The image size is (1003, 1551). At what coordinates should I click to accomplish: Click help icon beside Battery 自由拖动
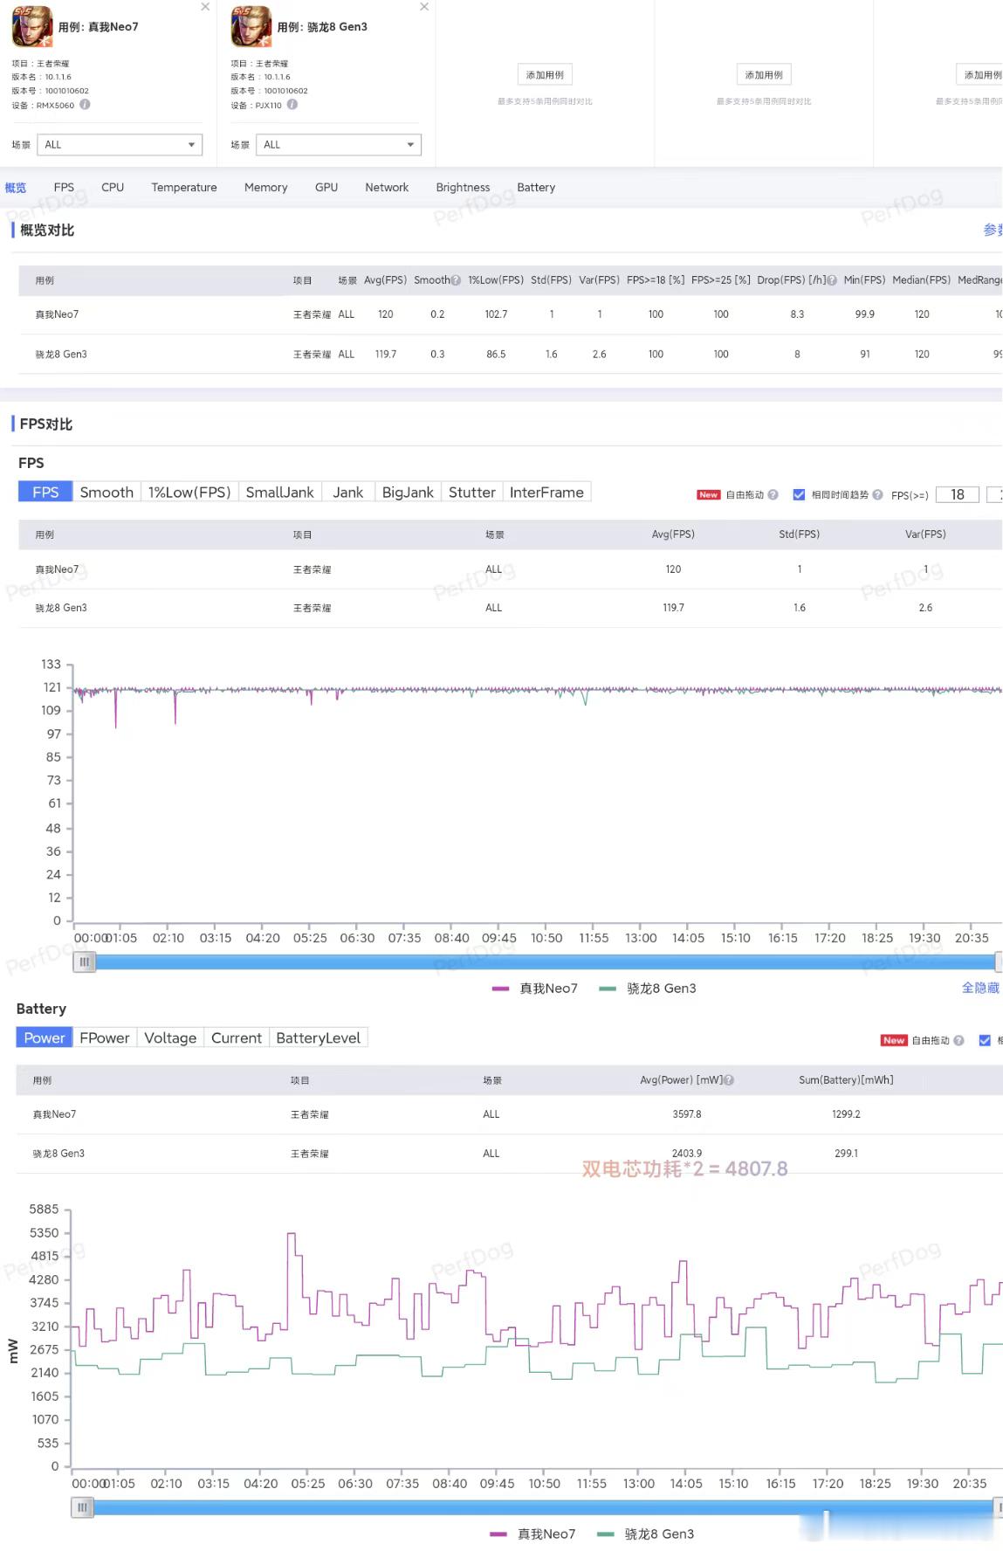point(958,1041)
